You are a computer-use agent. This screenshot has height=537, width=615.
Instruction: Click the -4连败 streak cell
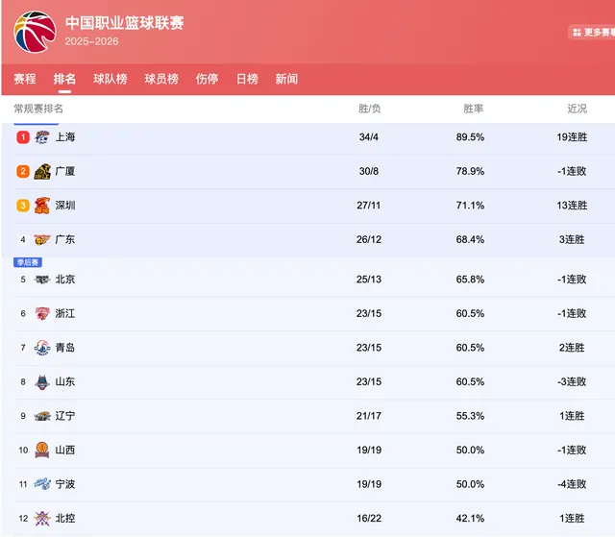pyautogui.click(x=572, y=484)
